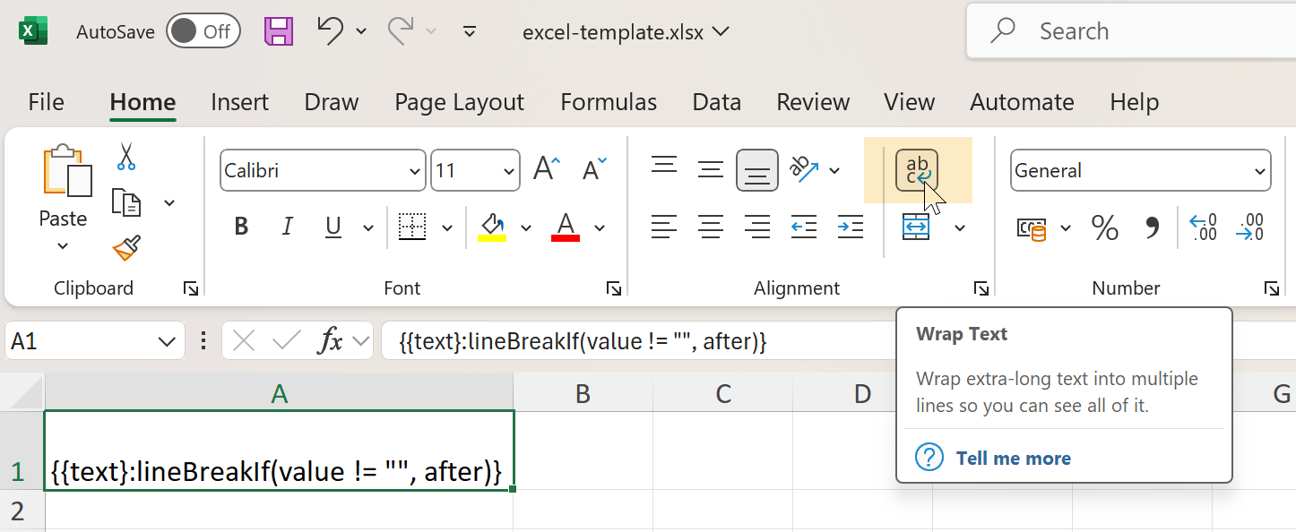The image size is (1296, 532).
Task: Toggle the Bottom Align button
Action: [x=757, y=170]
